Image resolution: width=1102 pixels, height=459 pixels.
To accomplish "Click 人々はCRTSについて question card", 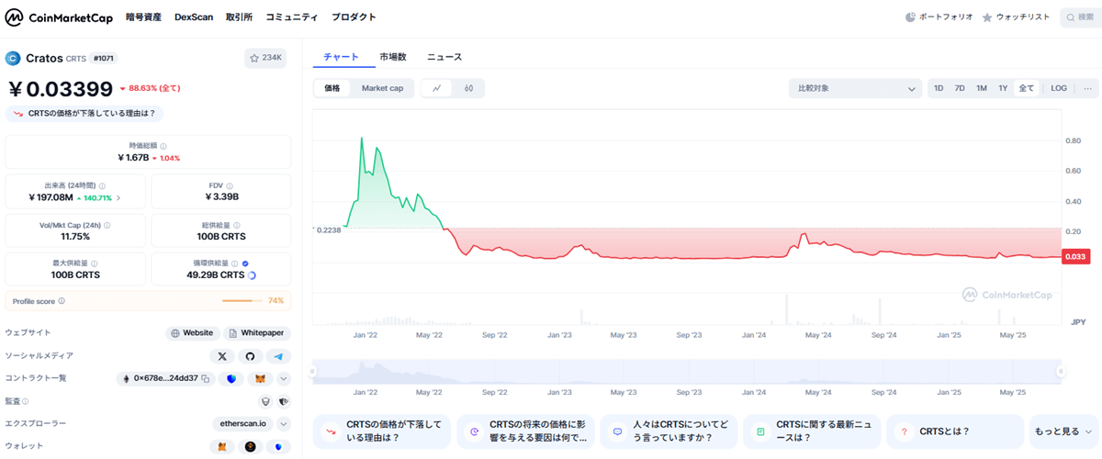I will coord(670,431).
